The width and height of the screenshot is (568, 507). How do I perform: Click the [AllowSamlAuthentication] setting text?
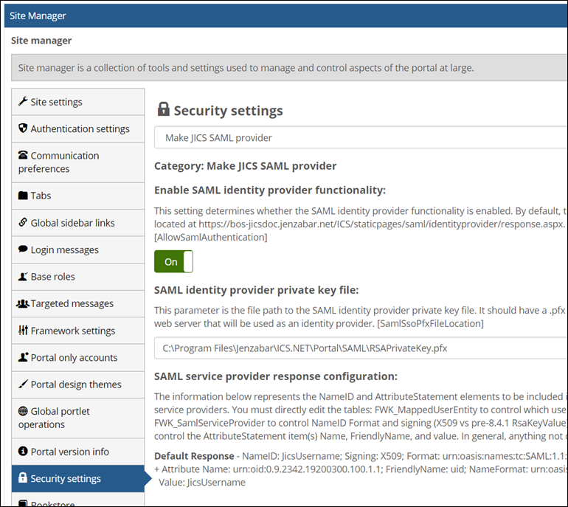(211, 238)
